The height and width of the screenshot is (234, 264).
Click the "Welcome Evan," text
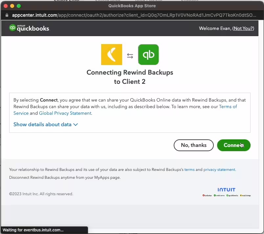215,28
